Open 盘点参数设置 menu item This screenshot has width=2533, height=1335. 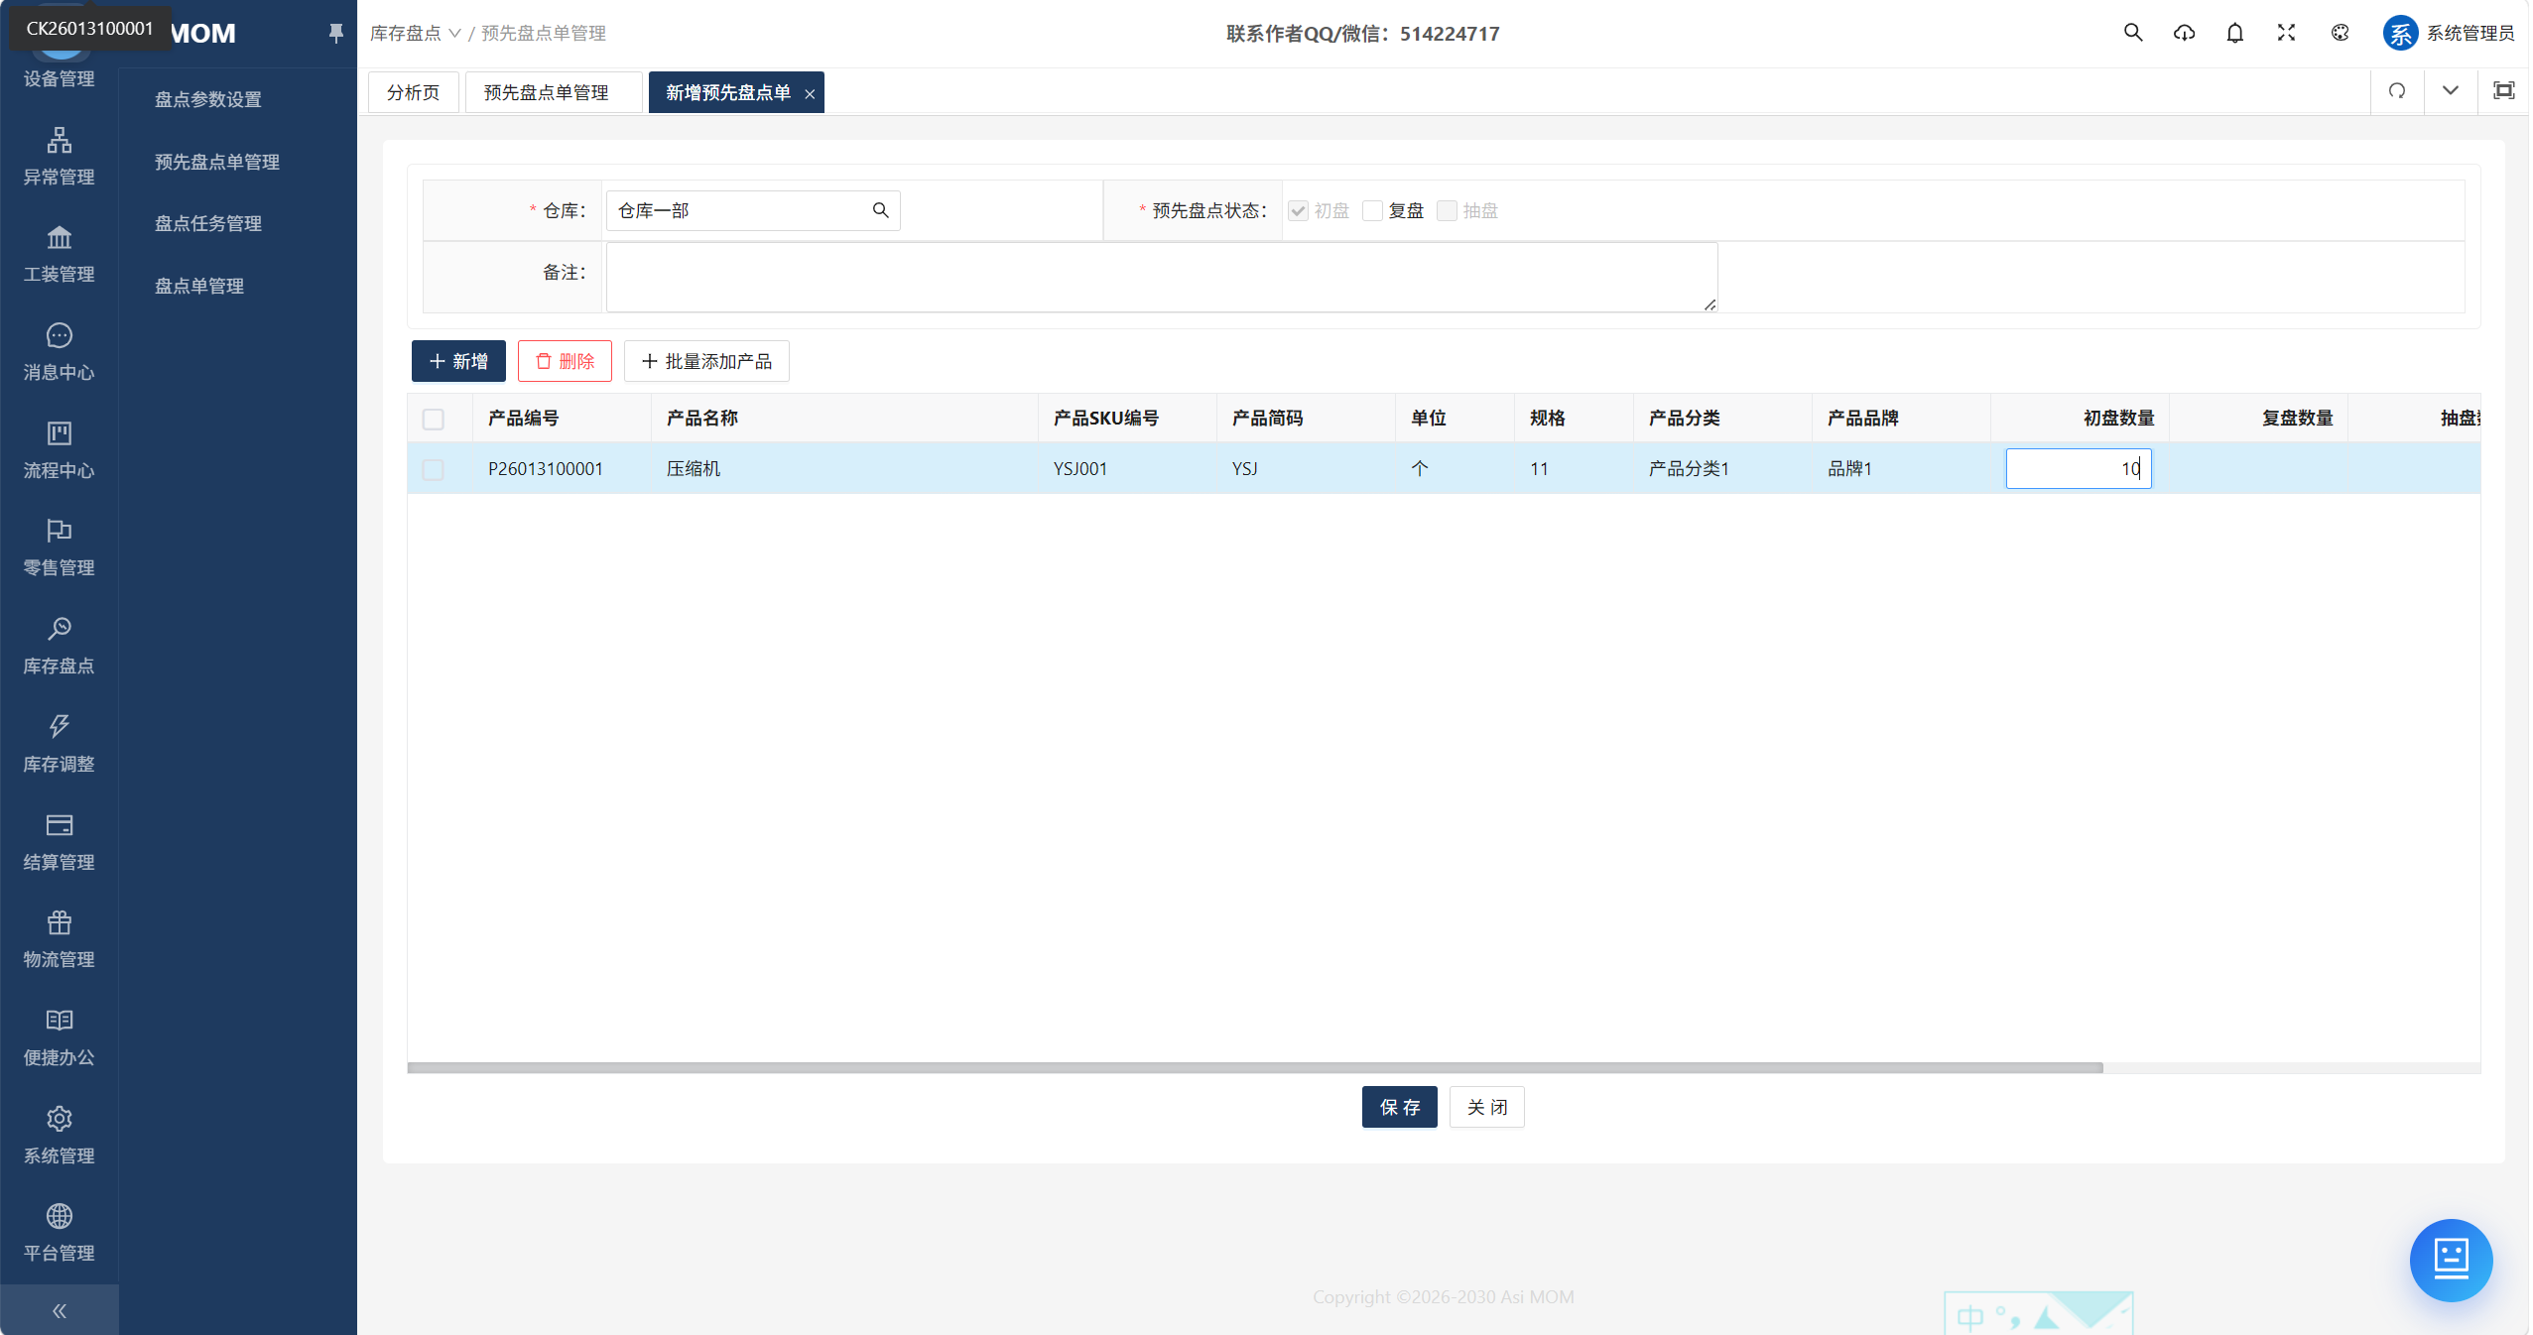(x=208, y=99)
